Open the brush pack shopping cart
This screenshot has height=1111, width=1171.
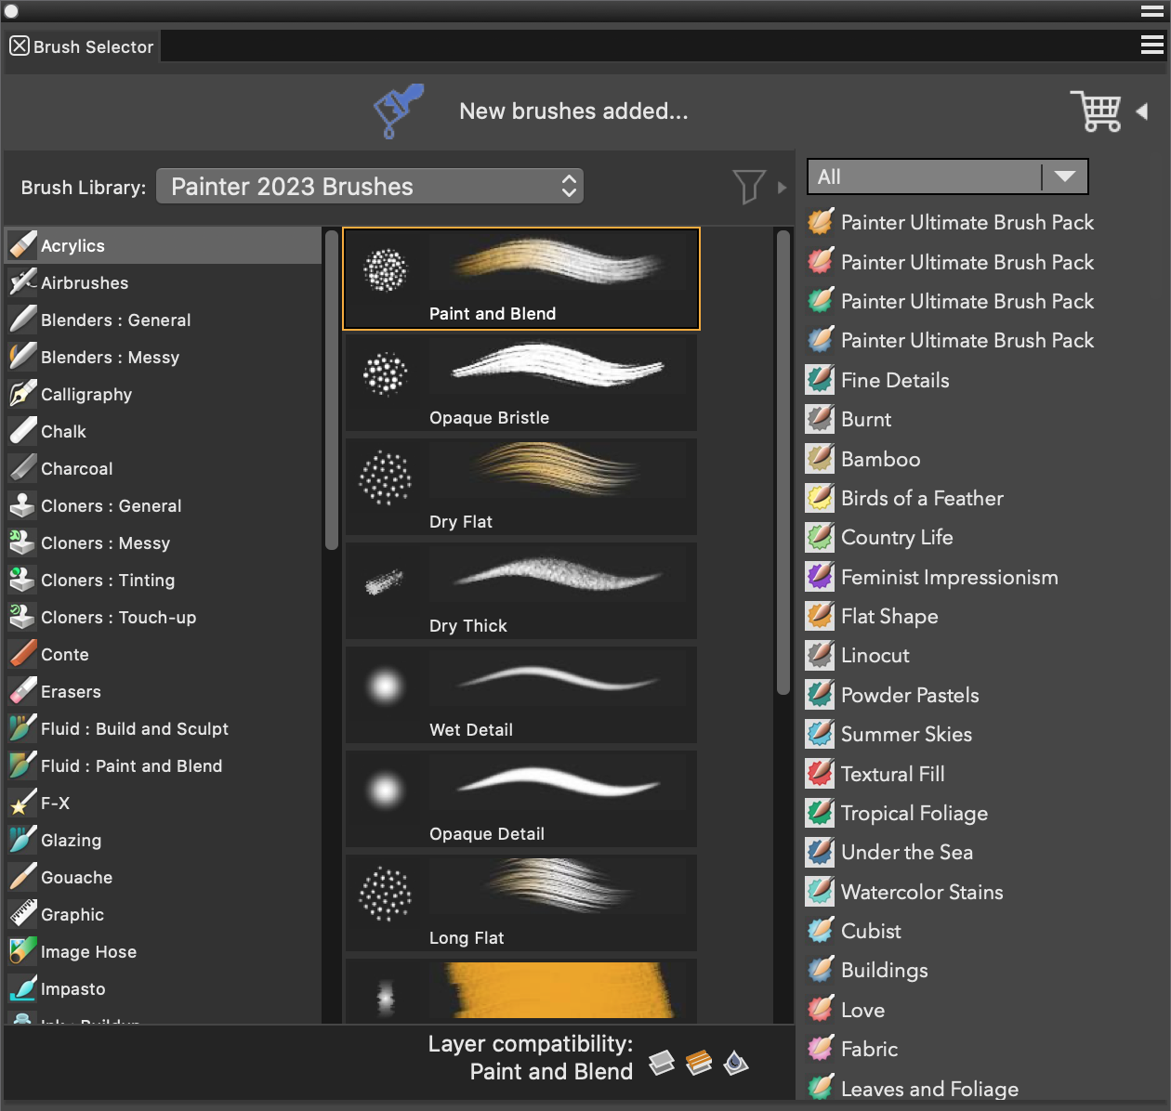[1096, 111]
